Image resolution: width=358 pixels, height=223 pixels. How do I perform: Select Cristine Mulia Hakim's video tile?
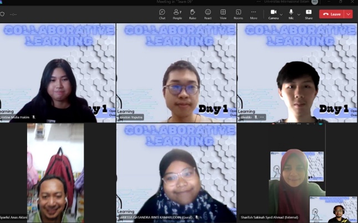pyautogui.click(x=58, y=73)
